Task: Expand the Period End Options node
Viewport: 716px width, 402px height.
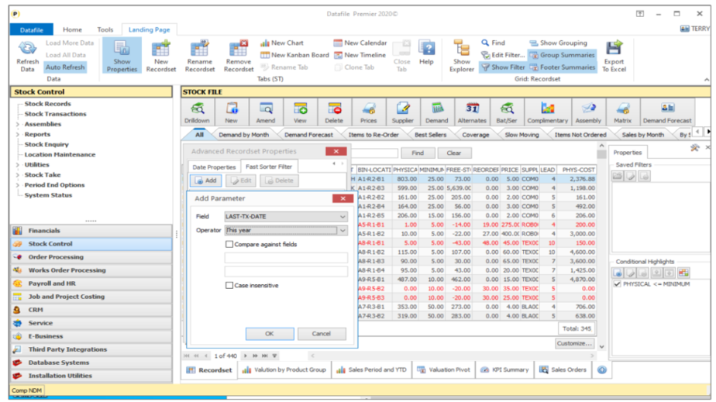Action: [18, 185]
